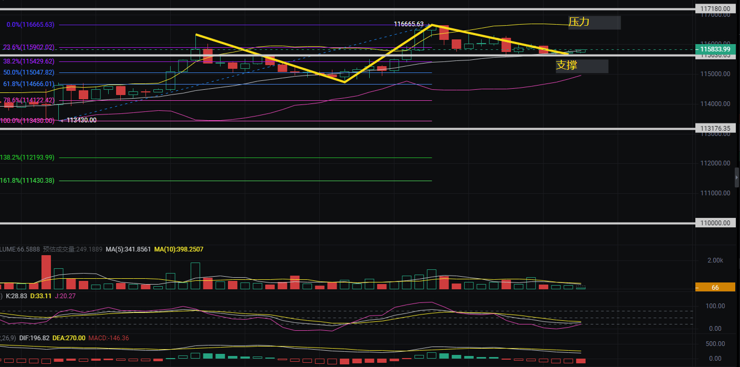Select the MA(10) volume indicator label
Screen dimensions: 740x367
(179, 249)
